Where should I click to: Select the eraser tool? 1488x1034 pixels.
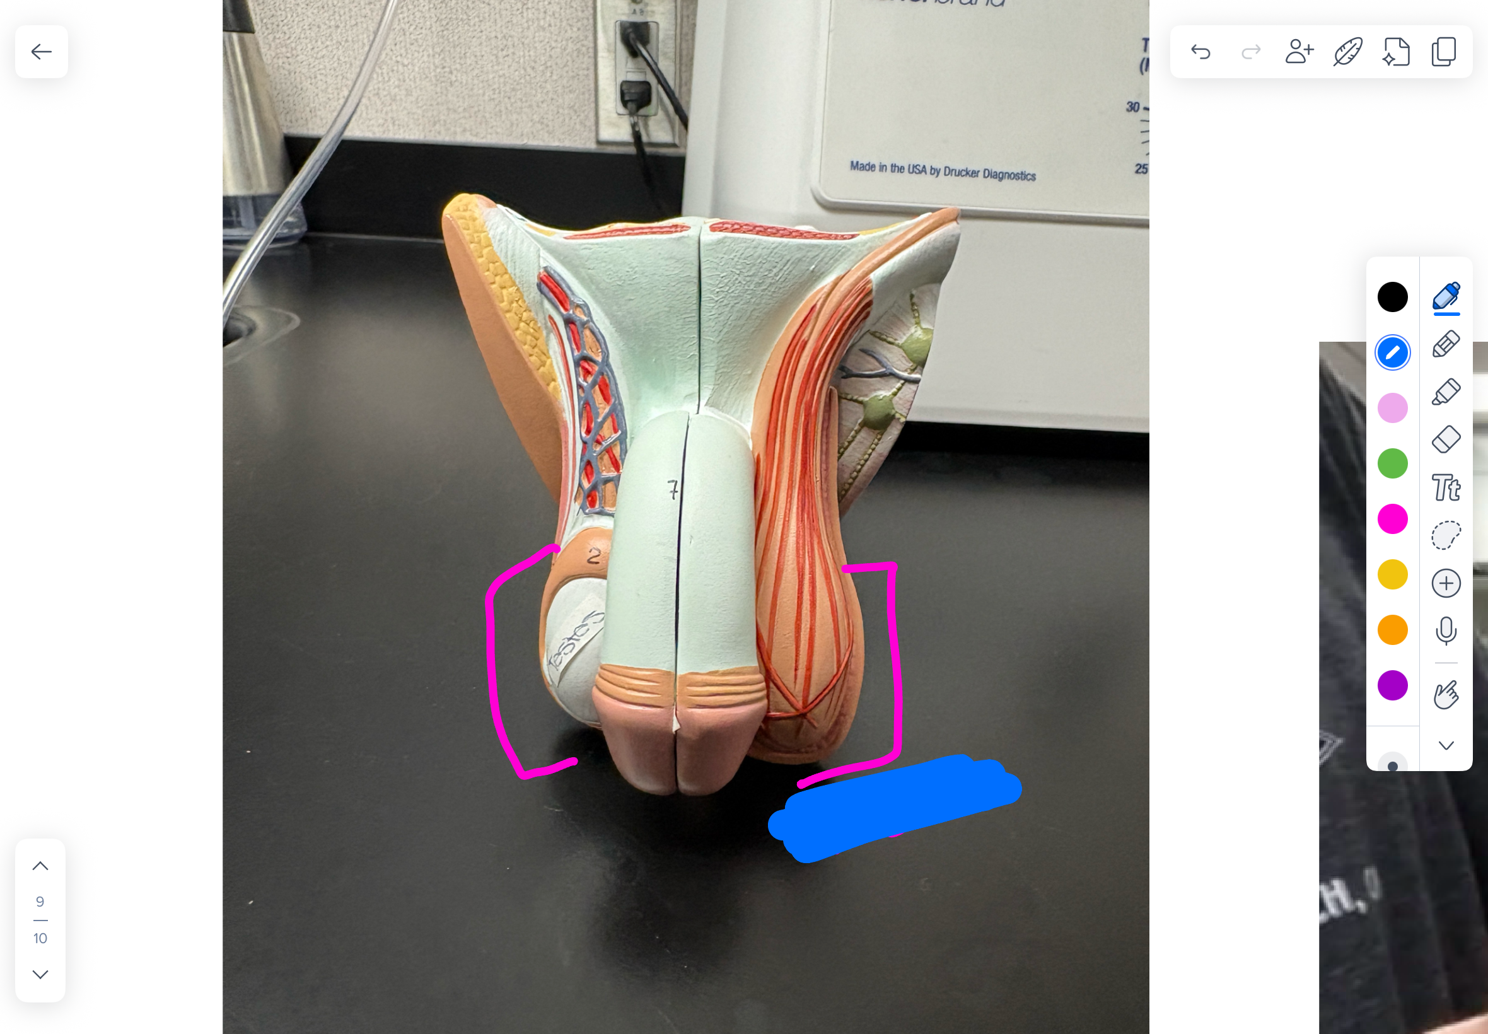coord(1446,439)
